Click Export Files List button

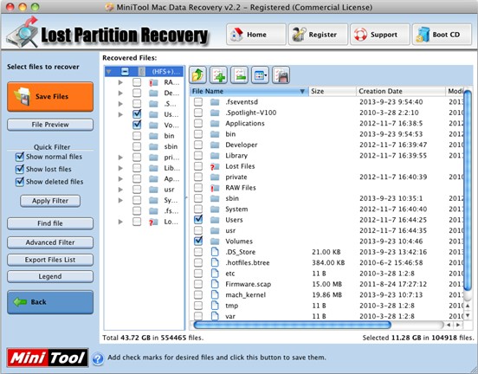[50, 260]
